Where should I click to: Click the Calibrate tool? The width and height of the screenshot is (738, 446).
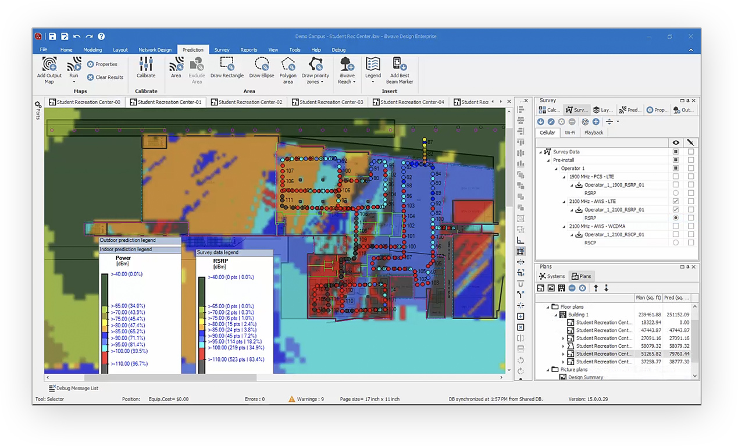146,67
